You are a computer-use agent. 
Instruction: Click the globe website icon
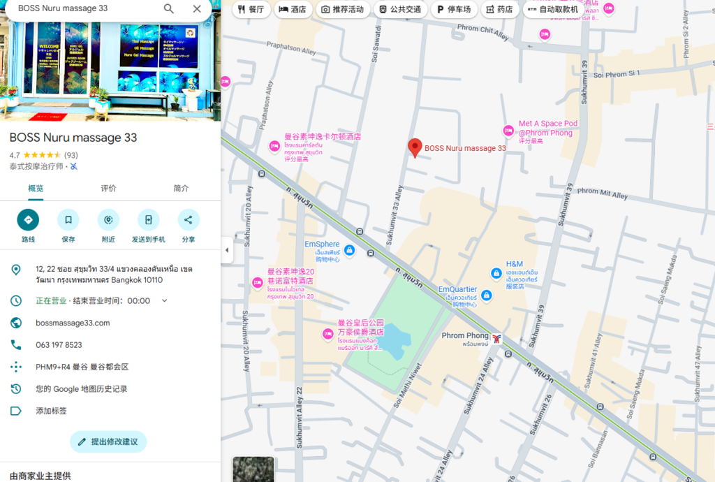[x=16, y=323]
